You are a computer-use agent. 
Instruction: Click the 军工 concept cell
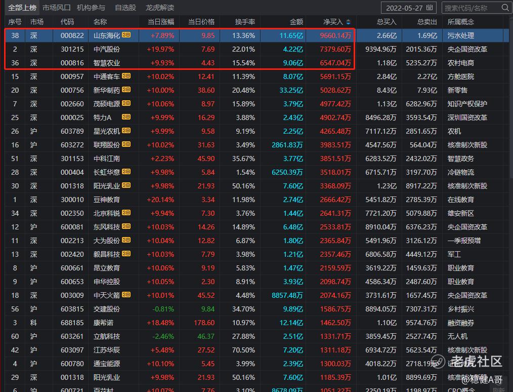point(454,254)
